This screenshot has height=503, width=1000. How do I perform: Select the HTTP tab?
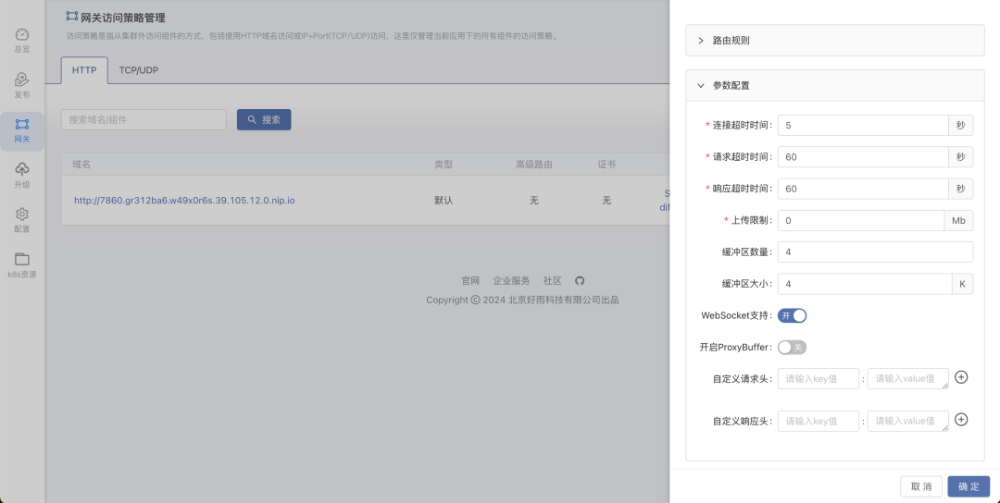click(84, 70)
